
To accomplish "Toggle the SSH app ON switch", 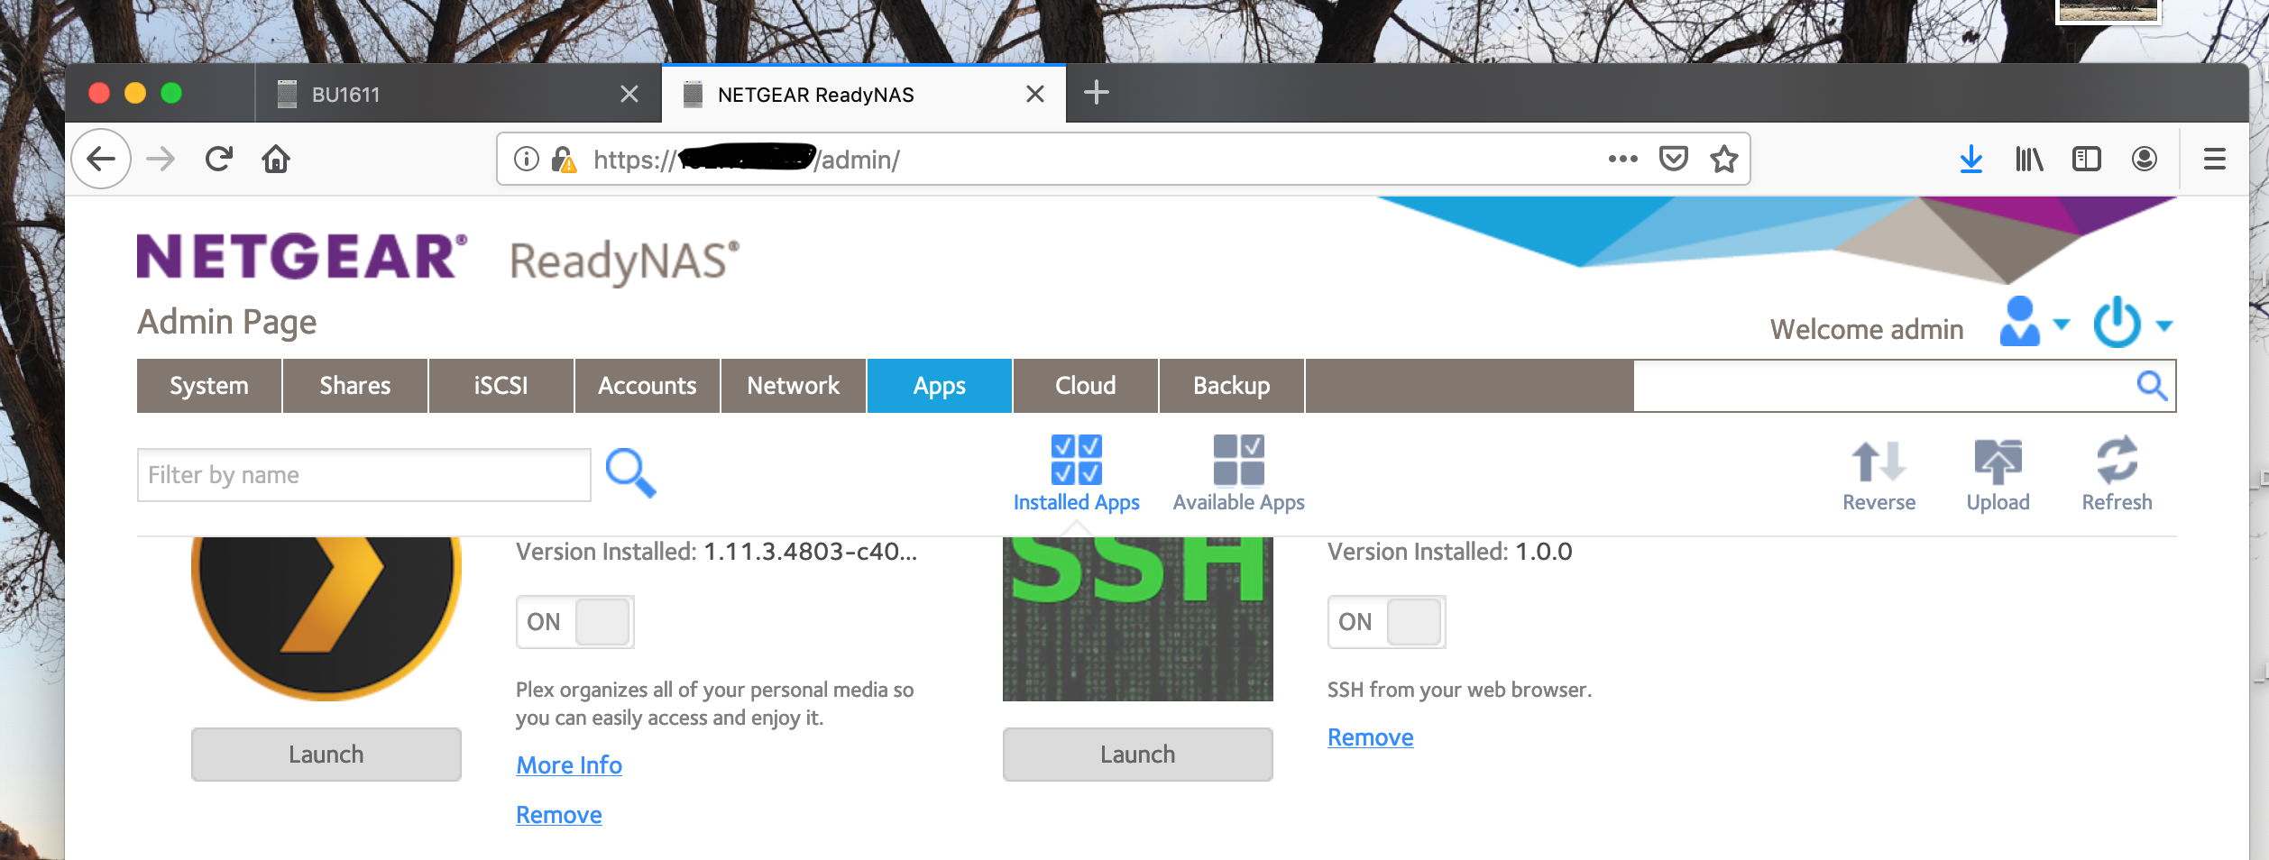I will click(1387, 622).
